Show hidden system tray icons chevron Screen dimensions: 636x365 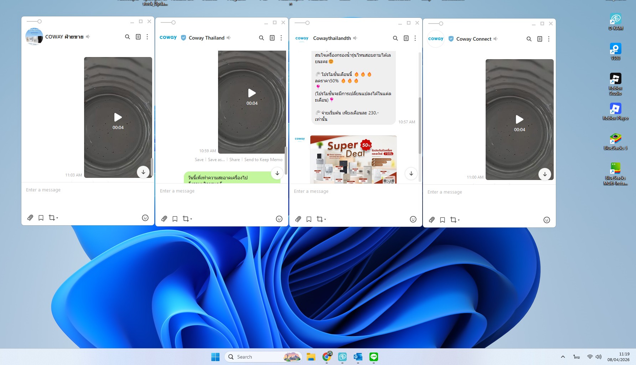click(563, 357)
